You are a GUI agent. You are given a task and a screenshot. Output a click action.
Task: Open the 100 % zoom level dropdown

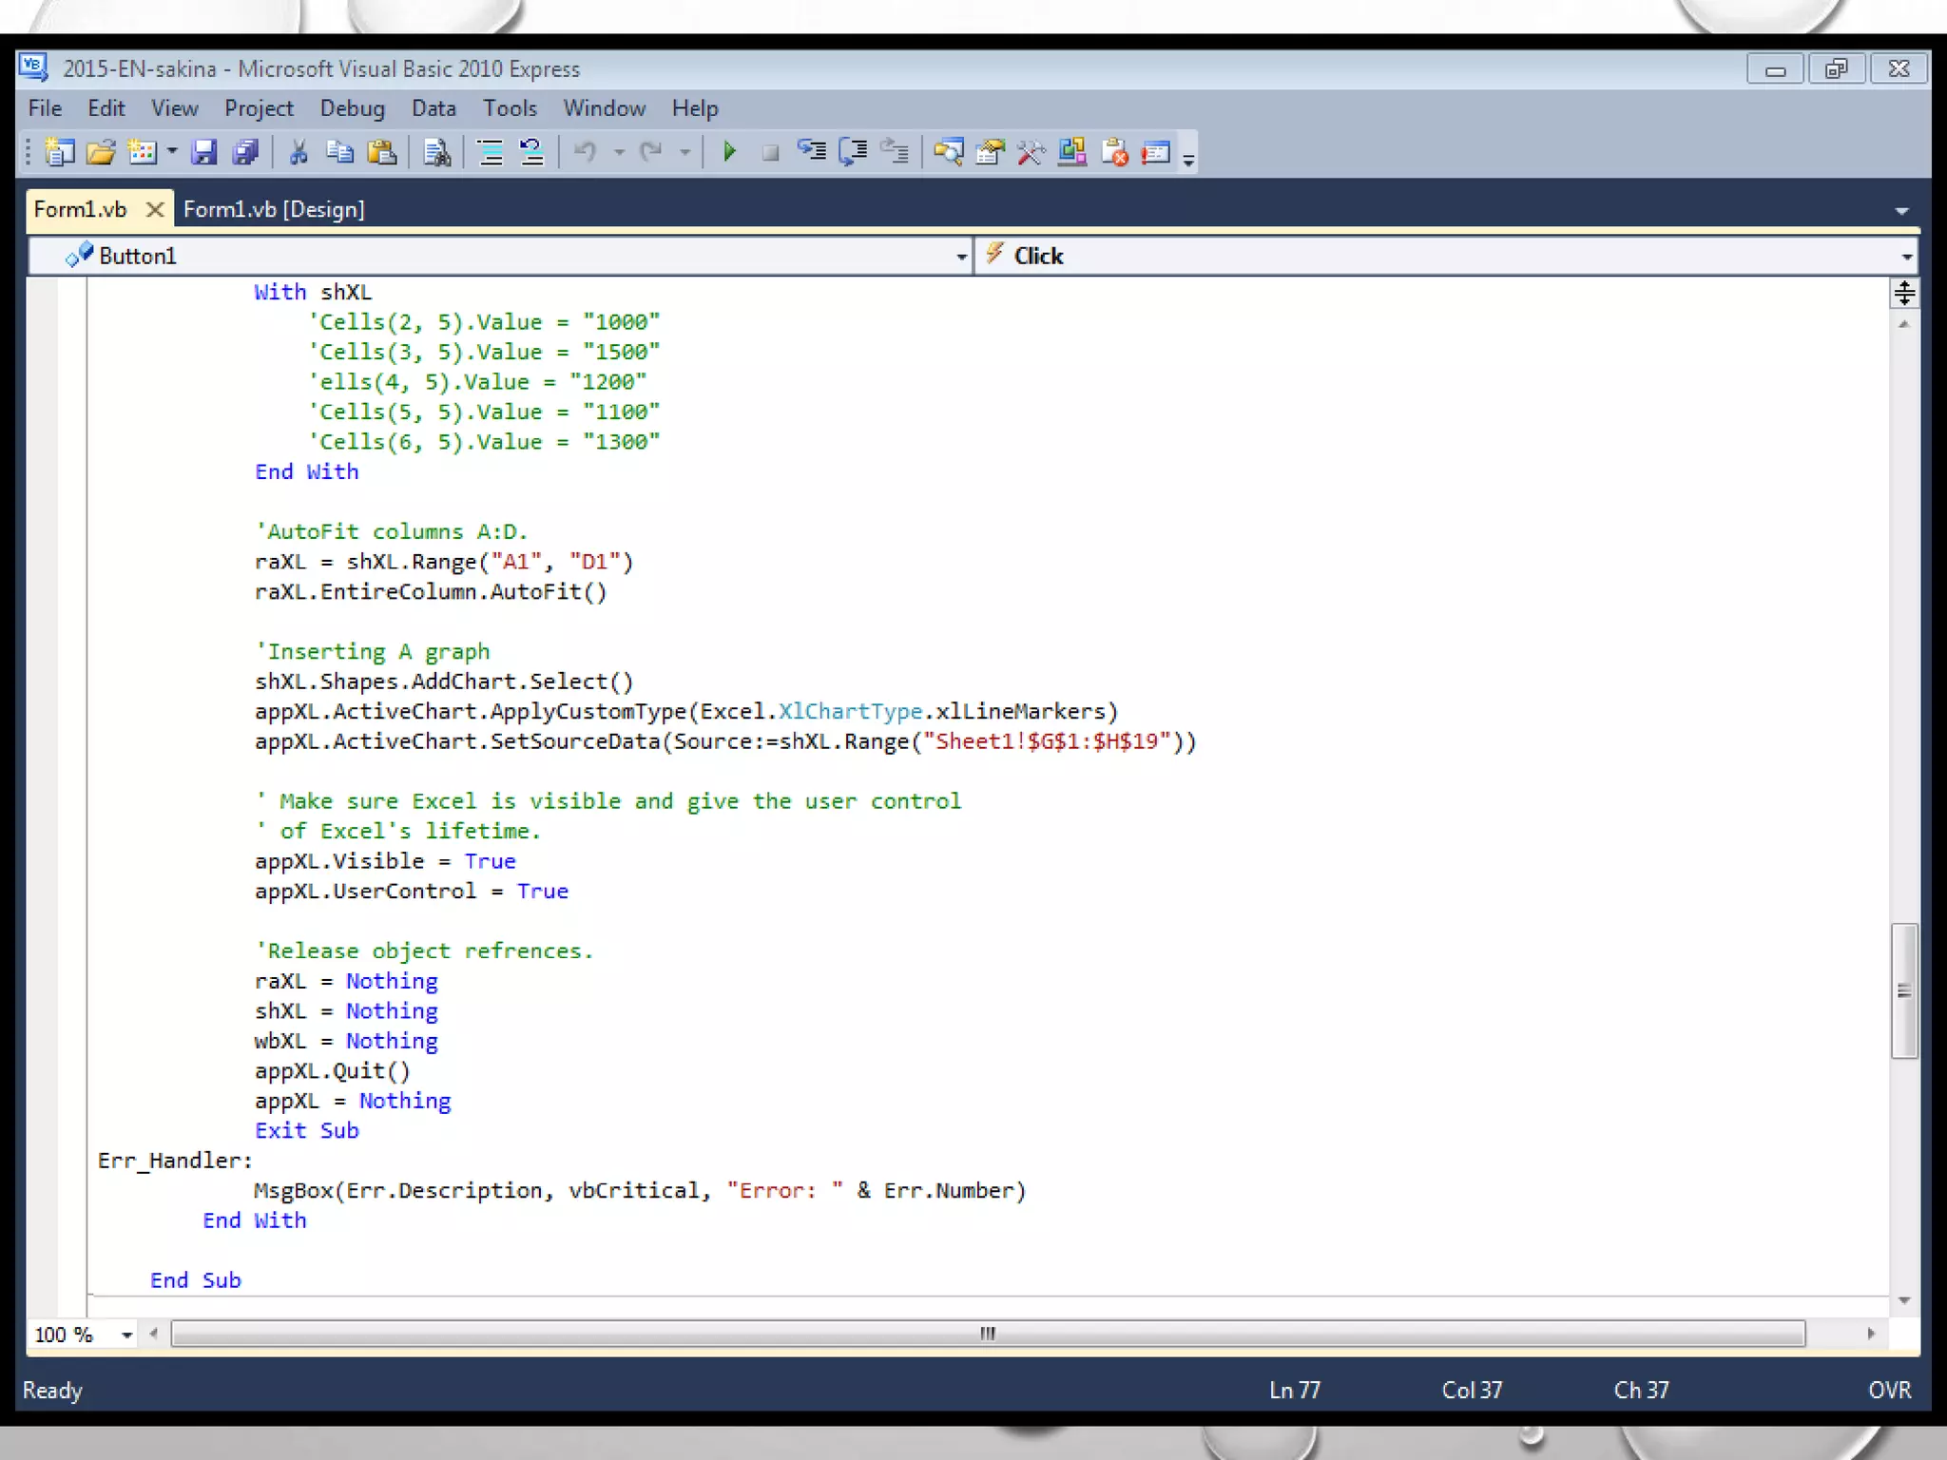pos(126,1335)
